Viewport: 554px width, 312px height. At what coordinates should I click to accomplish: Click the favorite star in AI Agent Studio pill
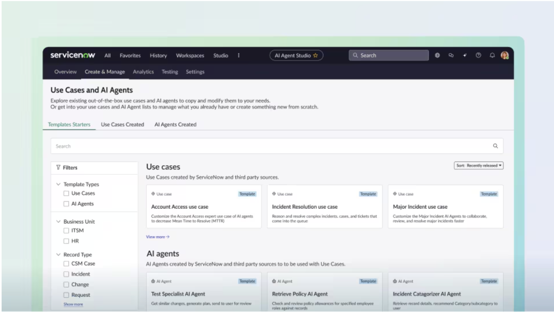315,56
